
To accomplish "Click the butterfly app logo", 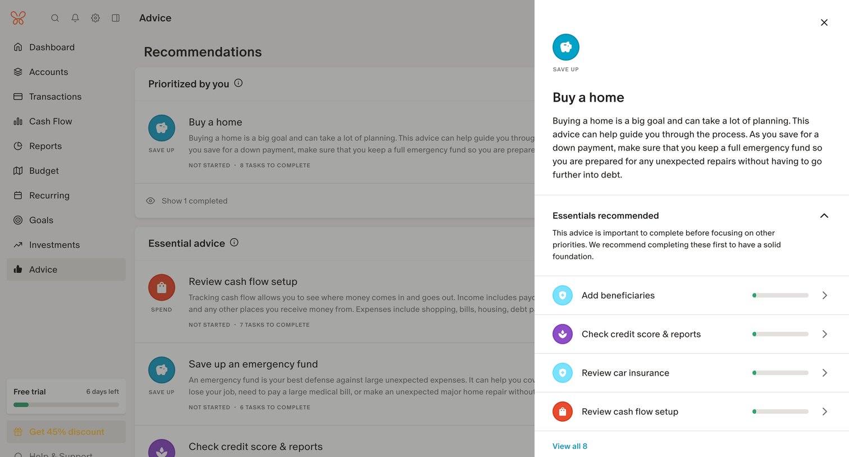I will point(18,18).
